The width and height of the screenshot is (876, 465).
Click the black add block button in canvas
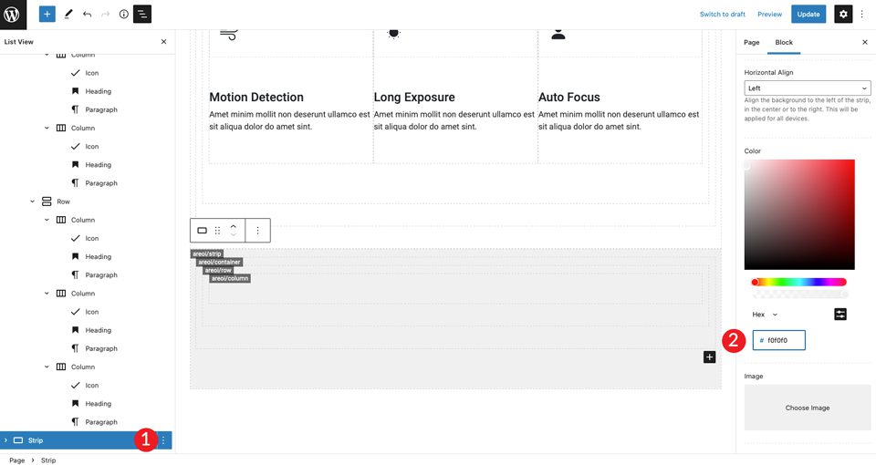[x=709, y=356]
